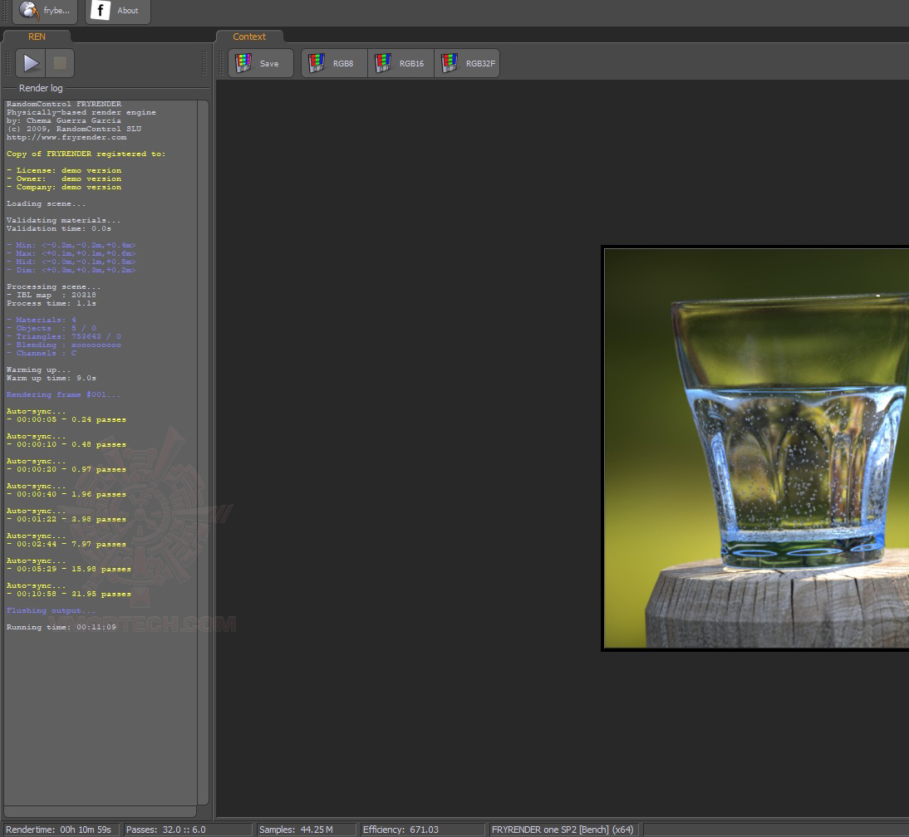909x837 pixels.
Task: Select the Context tab
Action: click(249, 37)
